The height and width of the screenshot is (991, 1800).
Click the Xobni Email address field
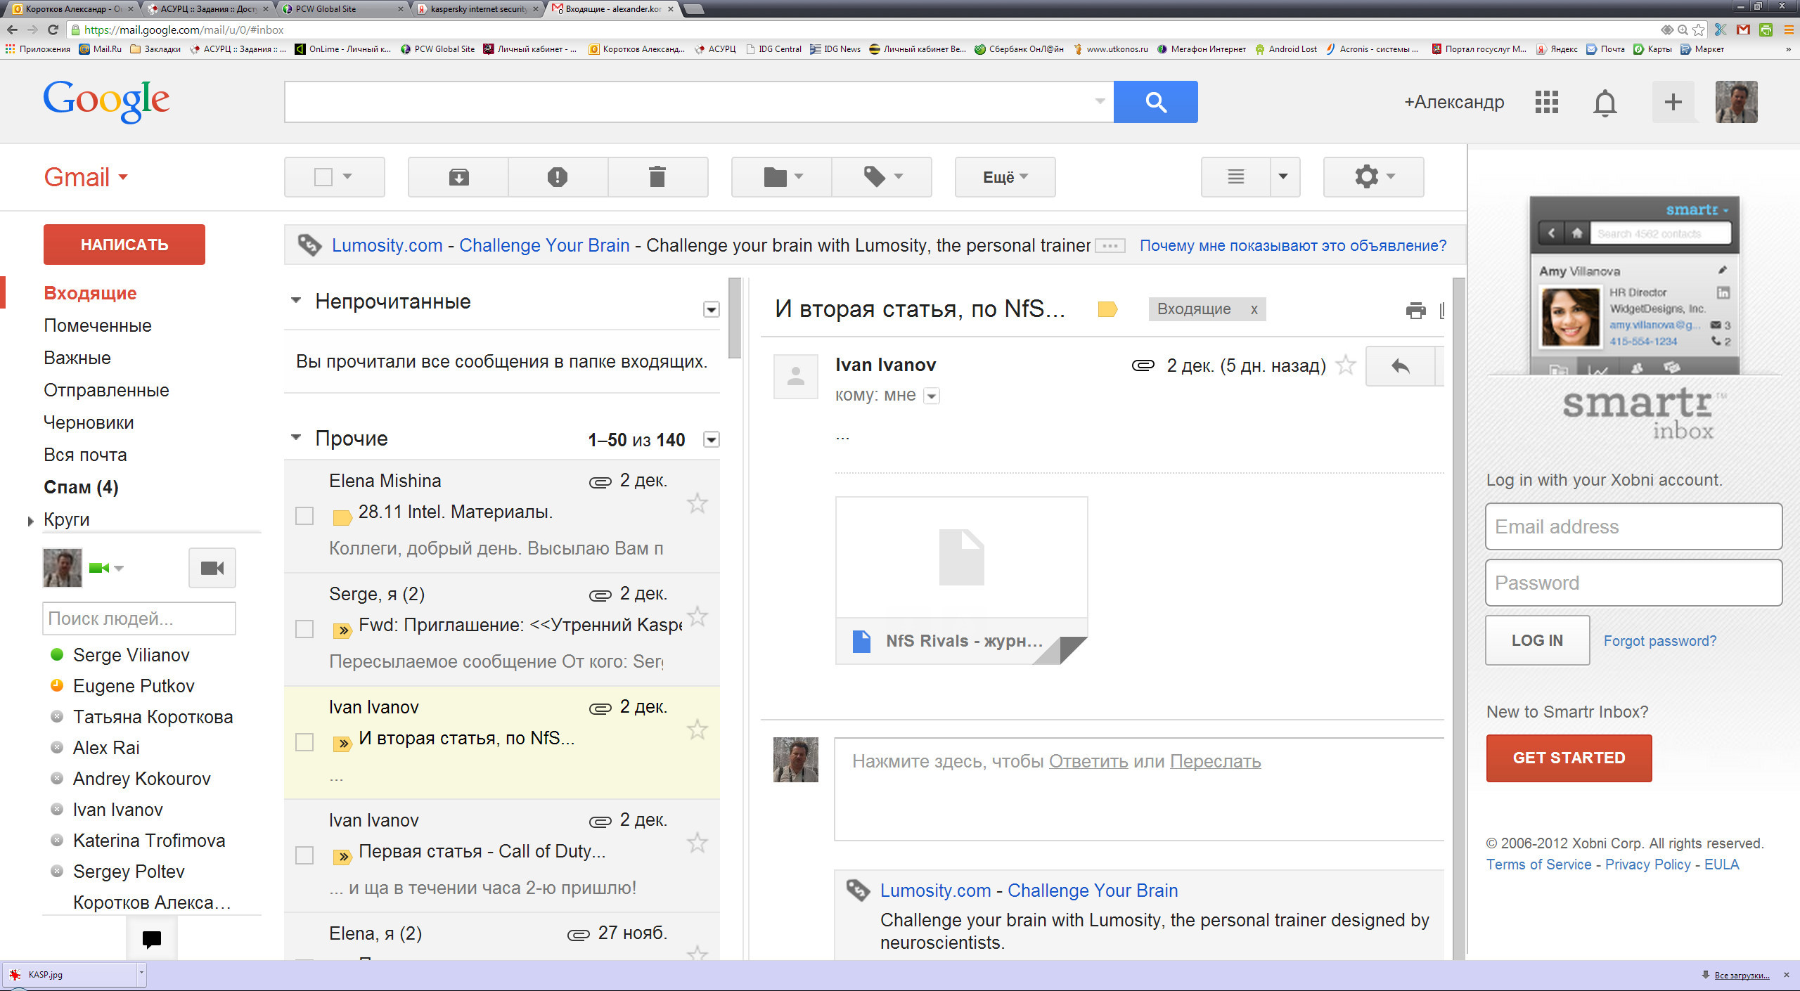pos(1633,526)
